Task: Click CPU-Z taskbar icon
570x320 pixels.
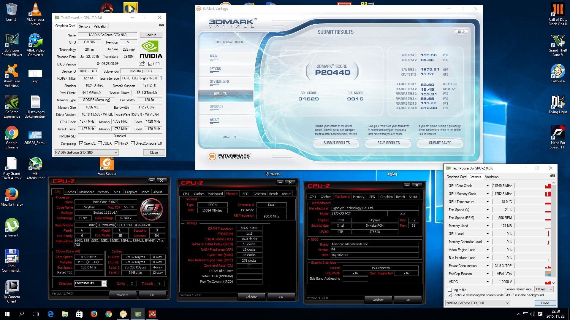Action: coord(152,314)
